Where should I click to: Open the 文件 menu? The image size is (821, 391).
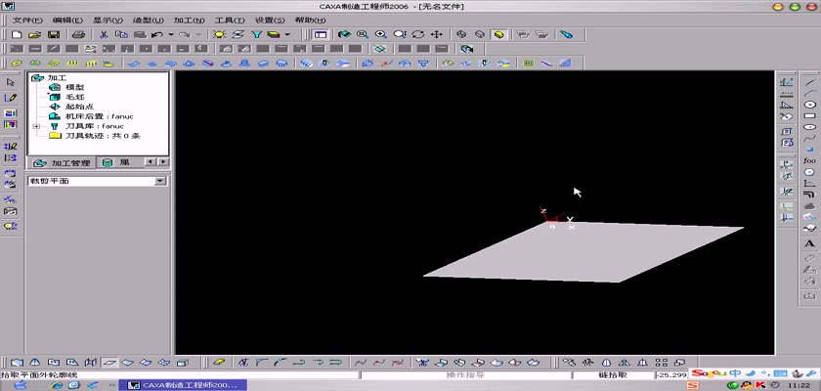coord(26,20)
